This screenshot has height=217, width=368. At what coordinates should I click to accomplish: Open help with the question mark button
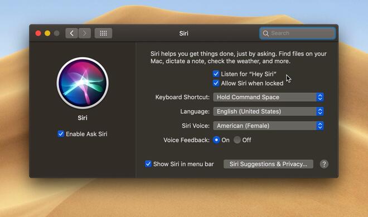pyautogui.click(x=324, y=164)
